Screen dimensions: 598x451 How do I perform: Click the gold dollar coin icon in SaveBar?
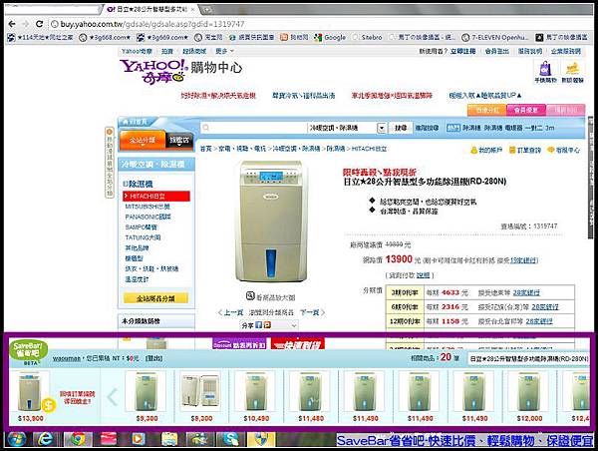tap(49, 405)
